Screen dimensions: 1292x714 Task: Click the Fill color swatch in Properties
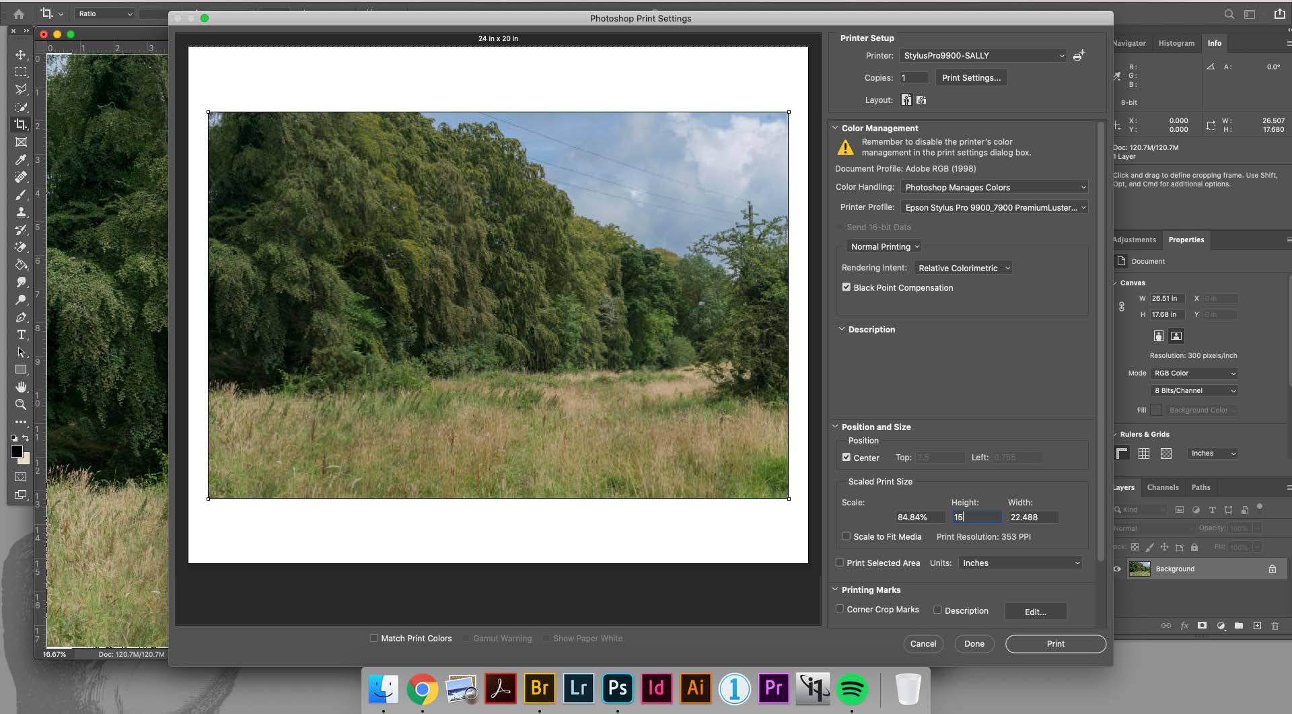pos(1156,410)
